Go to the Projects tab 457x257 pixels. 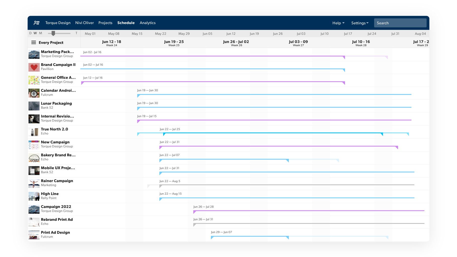105,23
